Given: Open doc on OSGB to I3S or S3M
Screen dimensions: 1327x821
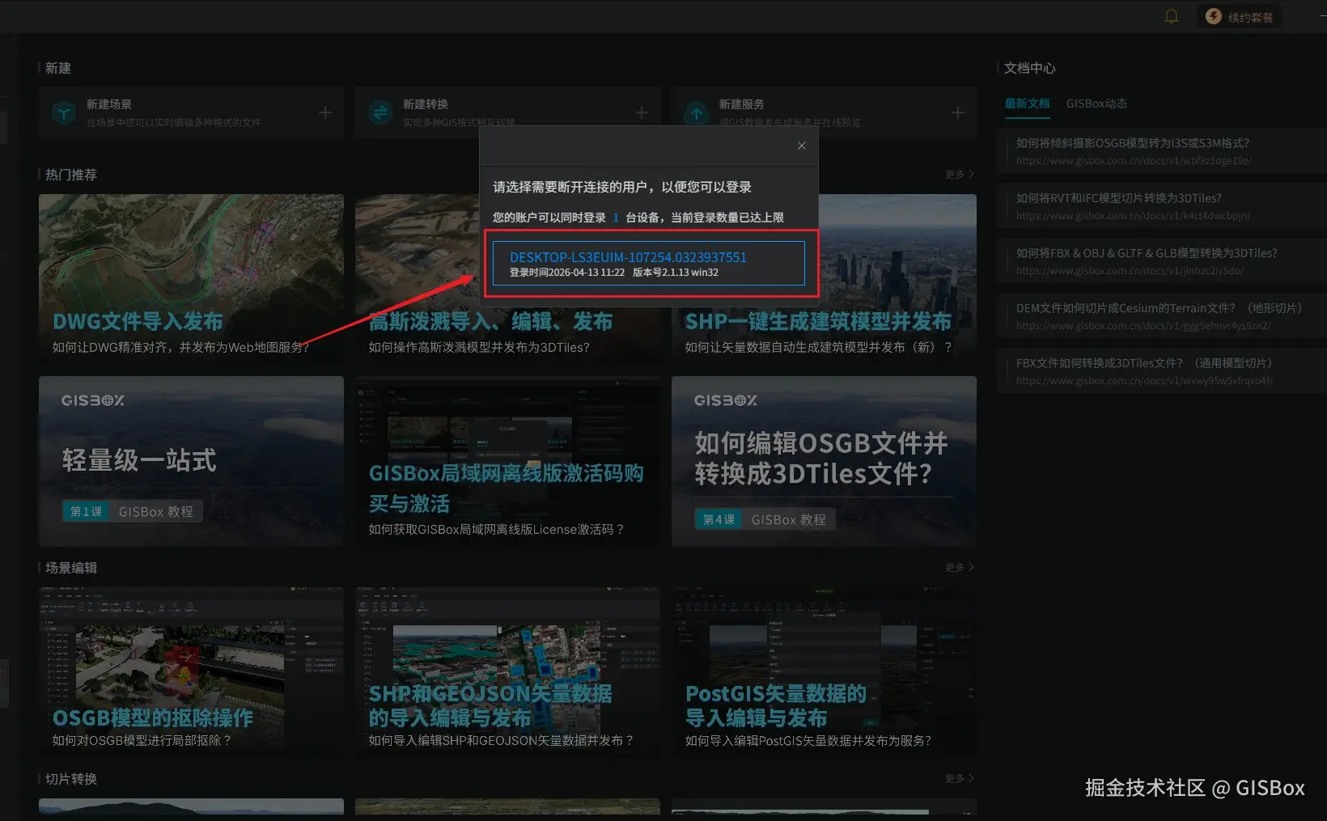Looking at the screenshot, I should 1162,151.
